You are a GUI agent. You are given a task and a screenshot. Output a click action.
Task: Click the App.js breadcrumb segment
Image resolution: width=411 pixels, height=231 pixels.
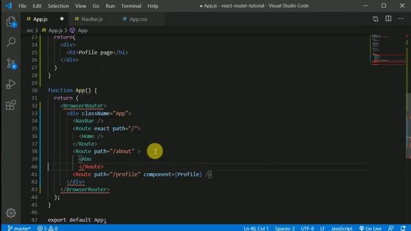coord(53,30)
